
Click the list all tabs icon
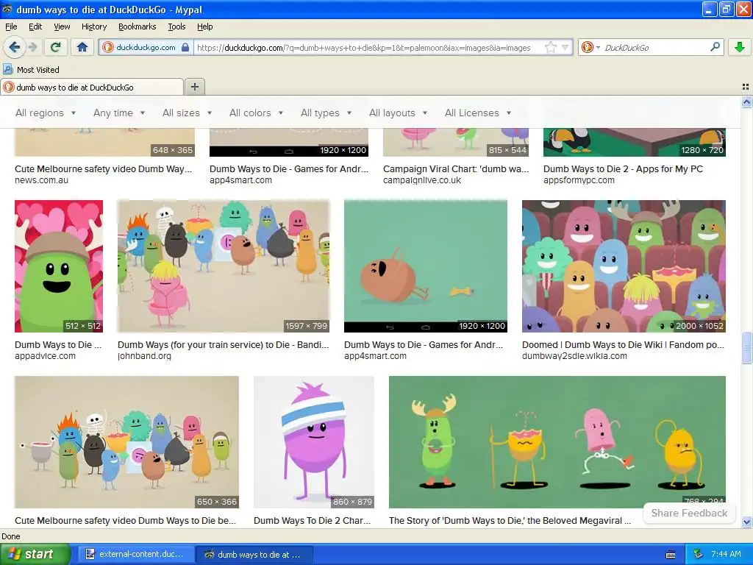click(746, 87)
